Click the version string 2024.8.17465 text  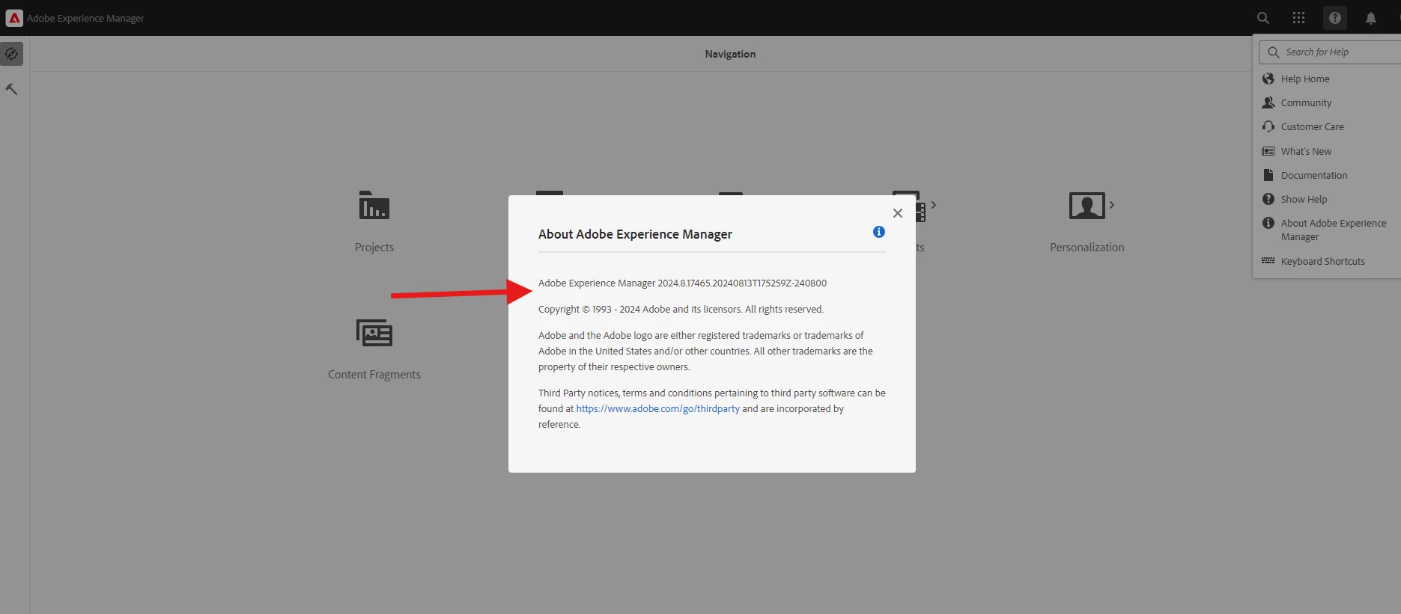tap(742, 283)
